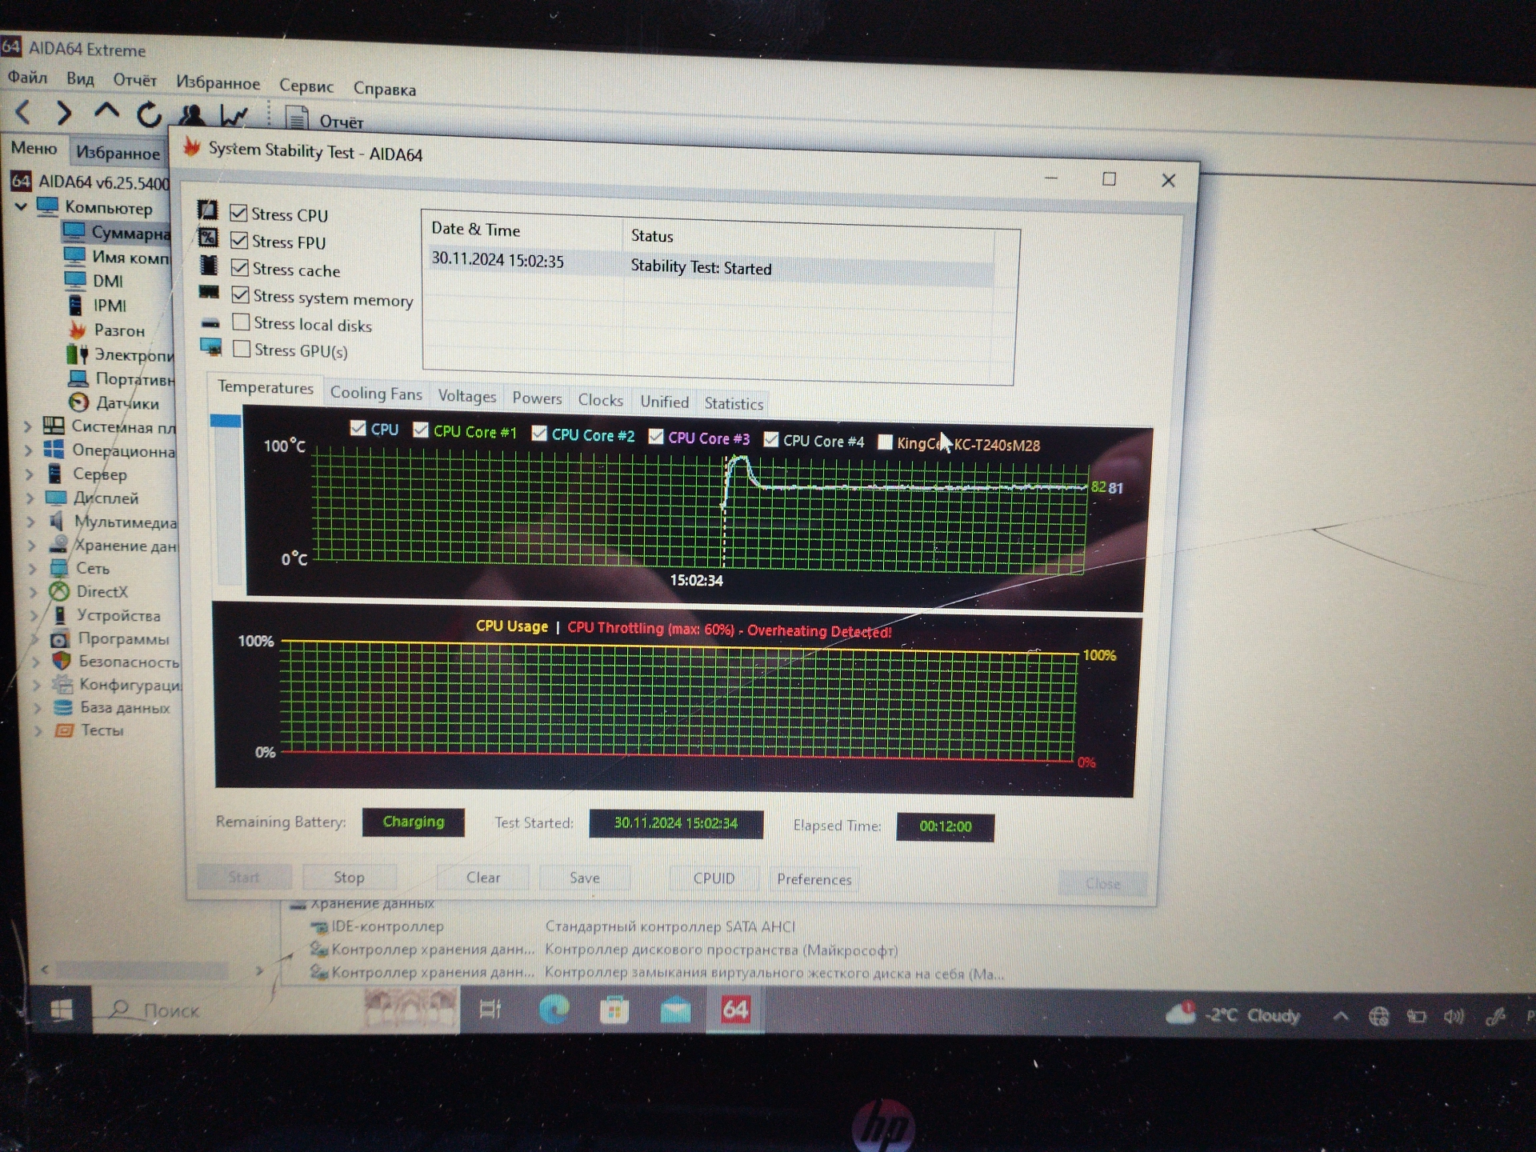Collapse the Компьютер tree node
Image resolution: width=1536 pixels, height=1152 pixels.
click(x=21, y=206)
